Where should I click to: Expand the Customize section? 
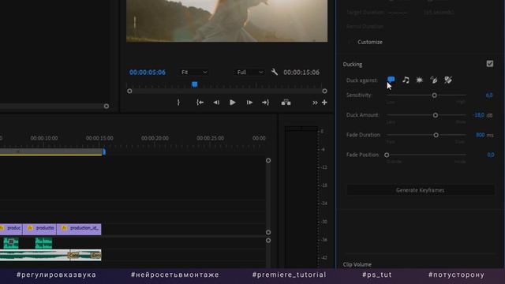click(370, 42)
